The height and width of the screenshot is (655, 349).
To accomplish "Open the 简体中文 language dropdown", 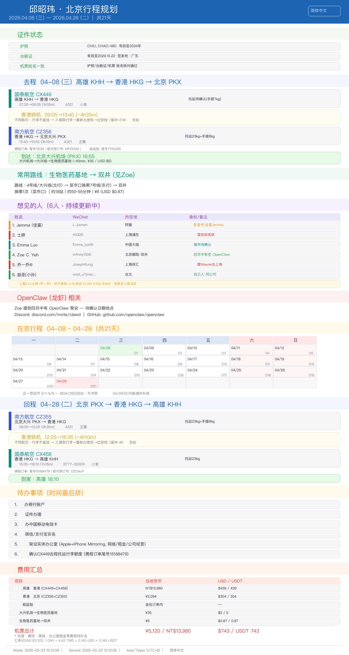I will pyautogui.click(x=324, y=11).
